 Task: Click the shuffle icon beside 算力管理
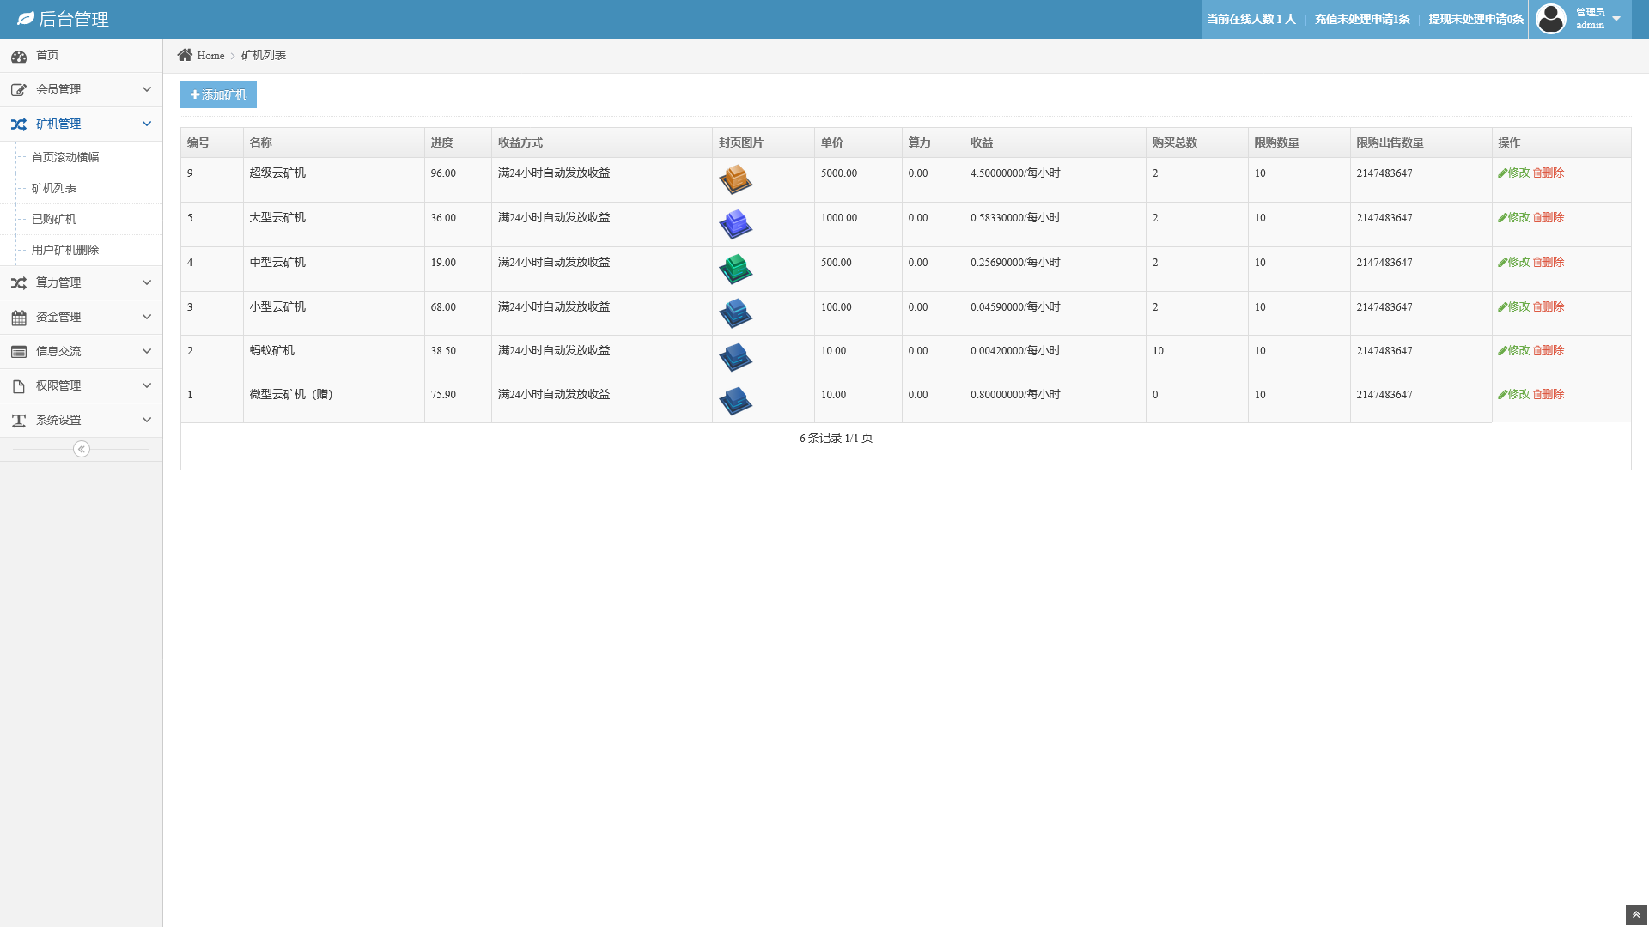point(19,283)
